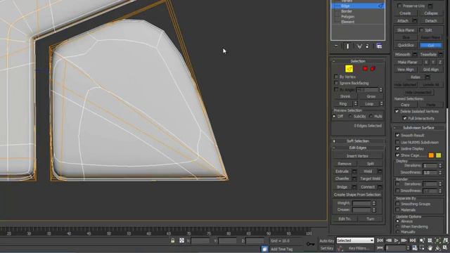The width and height of the screenshot is (450, 253).
Task: Open Tessellate settings box icon
Action: tap(441, 55)
